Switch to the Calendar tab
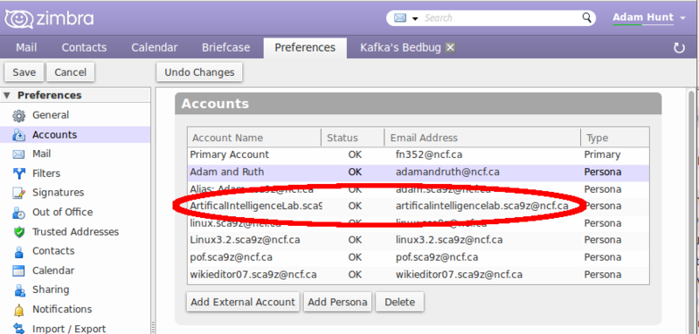The height and width of the screenshot is (334, 699). coord(155,48)
